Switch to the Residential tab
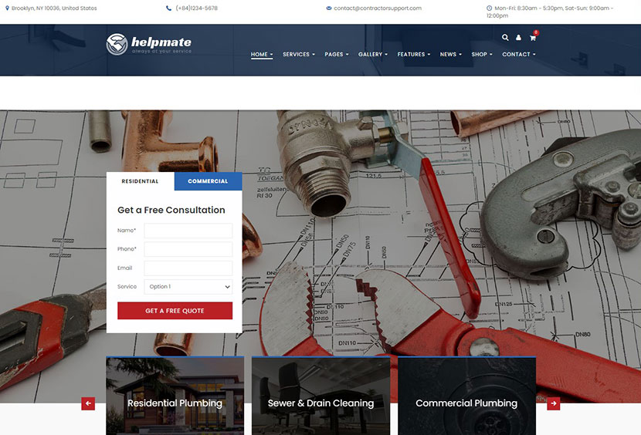 [141, 181]
